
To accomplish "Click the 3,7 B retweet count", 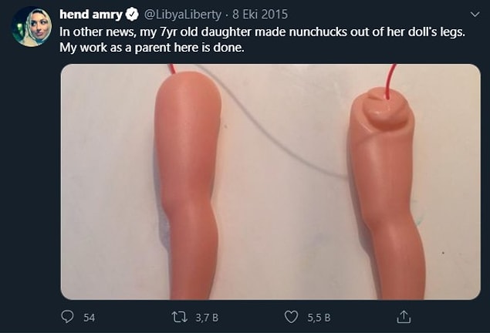I will point(207,318).
